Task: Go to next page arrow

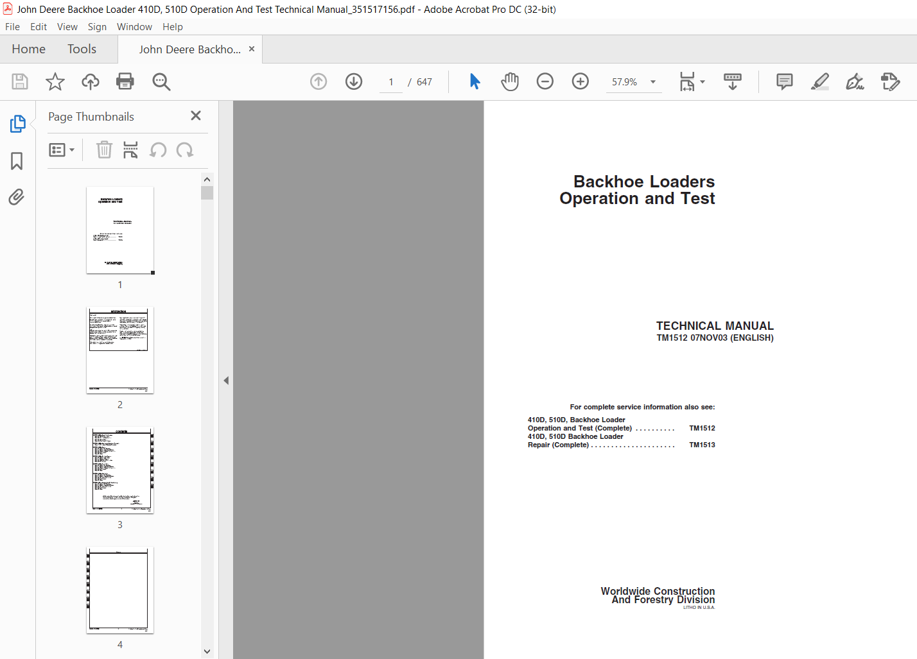Action: [354, 81]
